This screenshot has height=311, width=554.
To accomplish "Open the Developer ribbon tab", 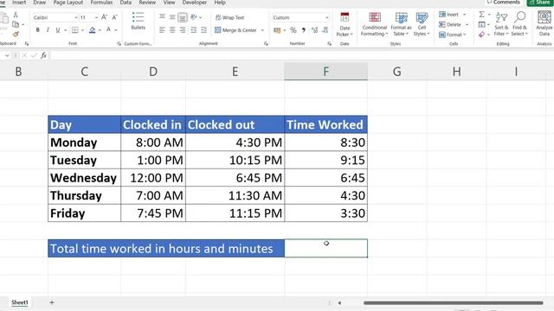I will [x=194, y=3].
